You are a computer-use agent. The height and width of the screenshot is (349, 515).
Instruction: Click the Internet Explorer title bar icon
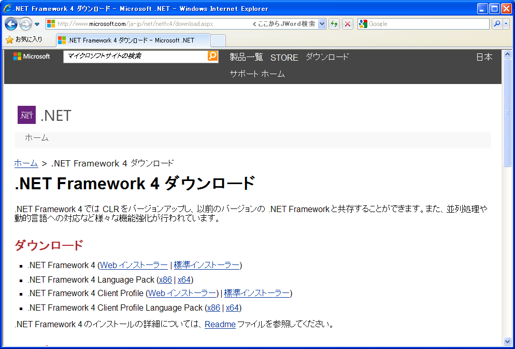[x=7, y=8]
